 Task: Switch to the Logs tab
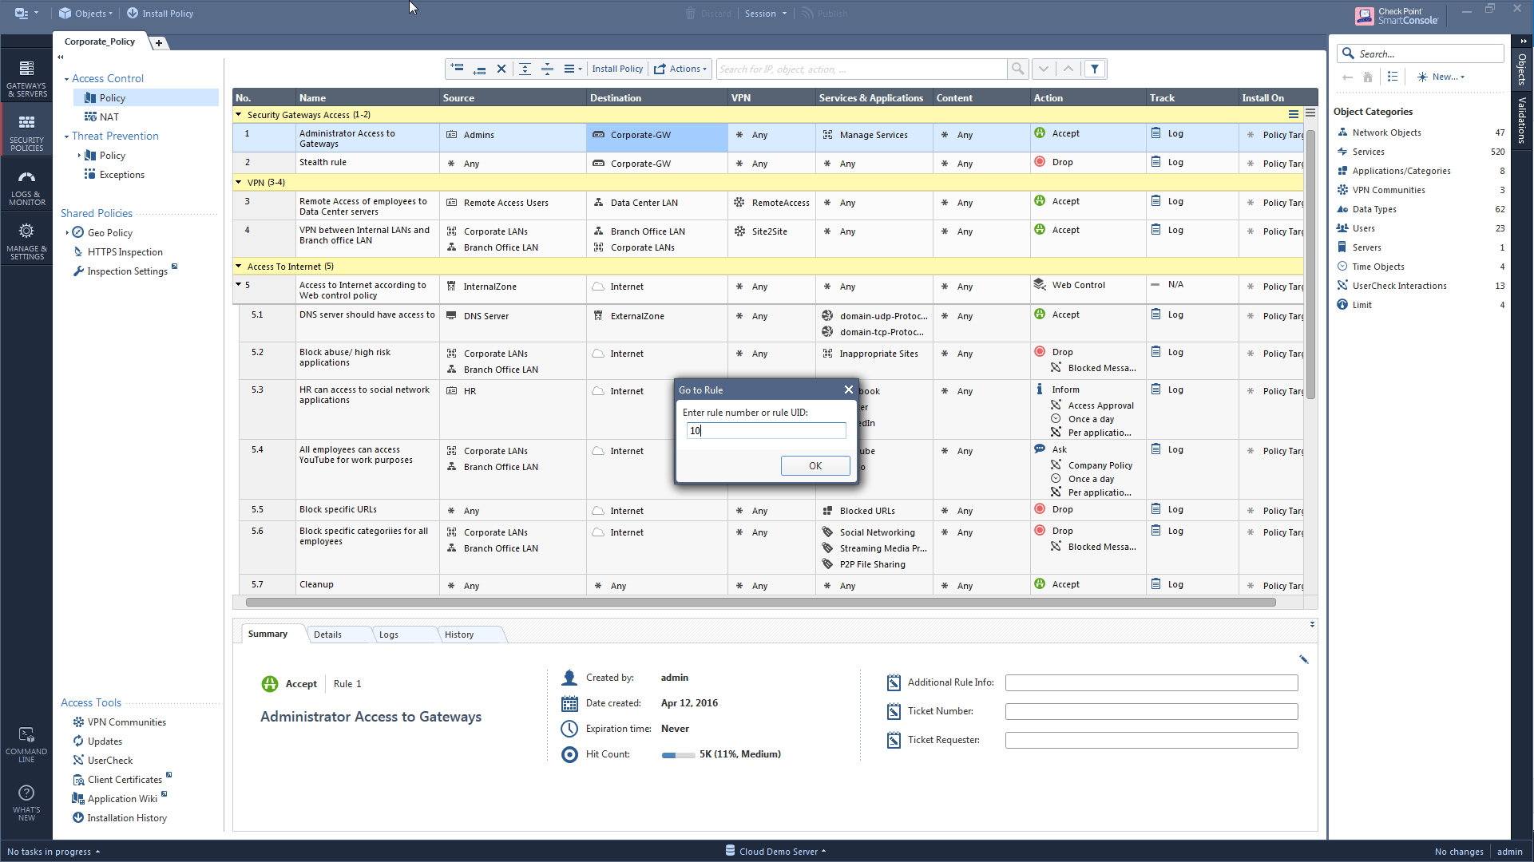tap(389, 635)
